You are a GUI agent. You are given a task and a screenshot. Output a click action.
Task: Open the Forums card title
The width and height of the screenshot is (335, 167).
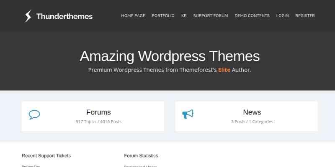click(98, 112)
